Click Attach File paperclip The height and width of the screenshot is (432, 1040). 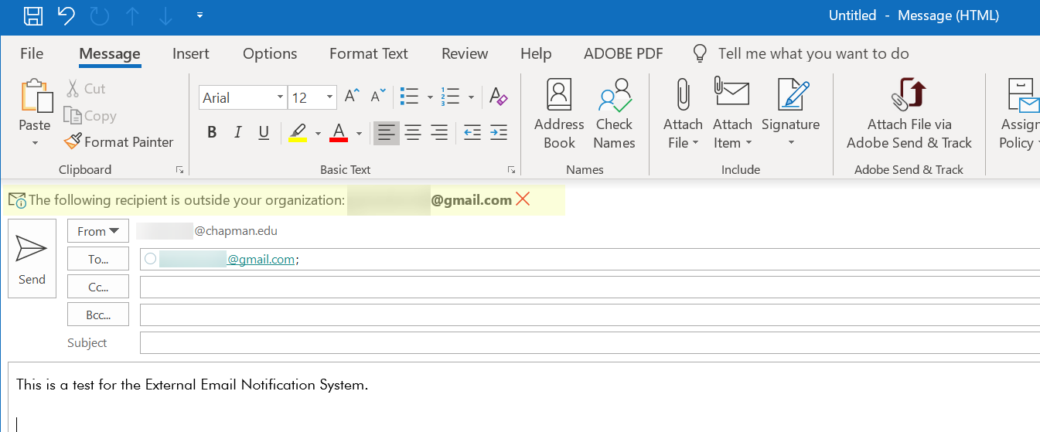tap(683, 114)
